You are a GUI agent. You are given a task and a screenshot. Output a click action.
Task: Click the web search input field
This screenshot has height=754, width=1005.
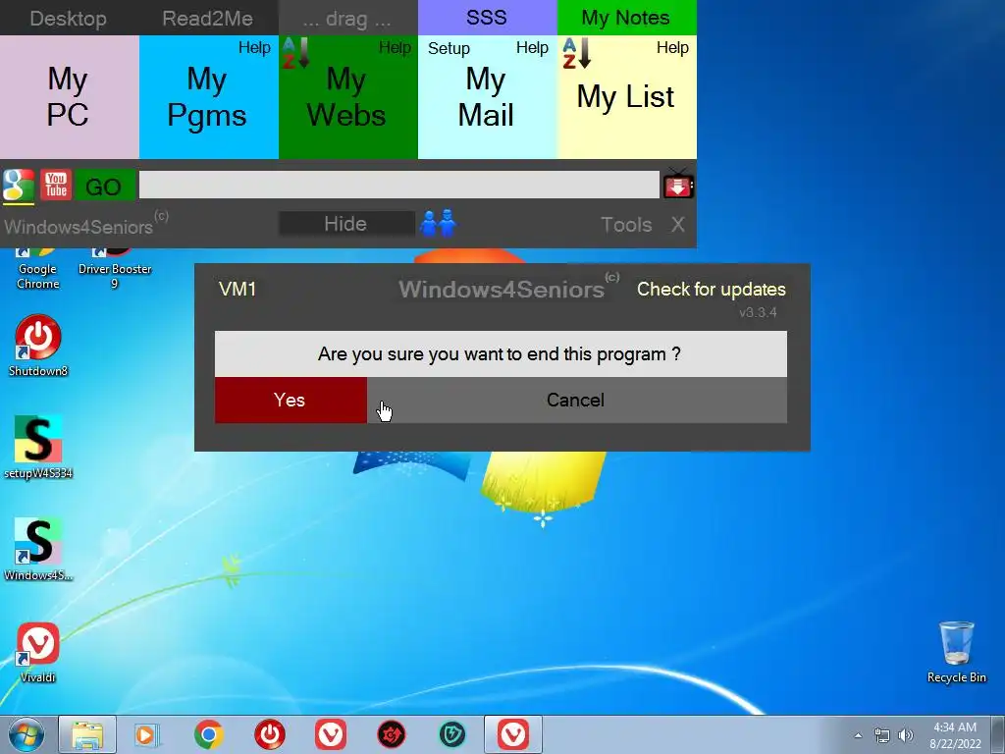[398, 186]
